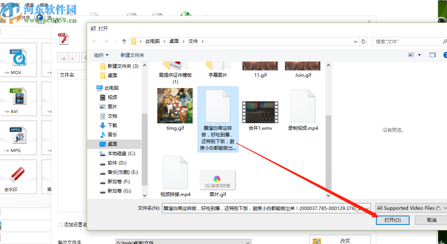Select highlighted 桌面 under 此电脑

coord(114,144)
